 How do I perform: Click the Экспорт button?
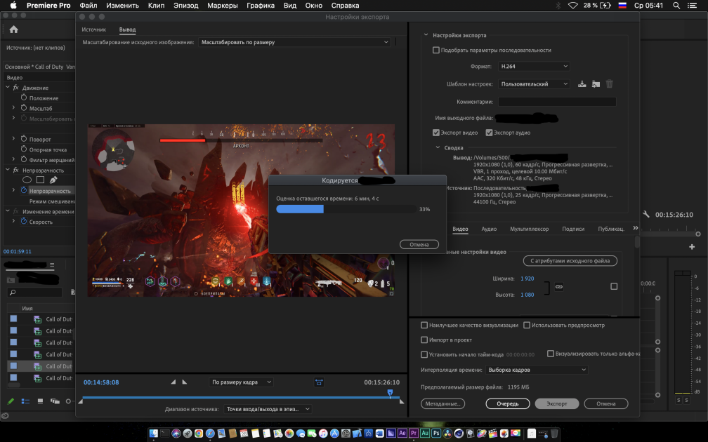(x=557, y=403)
